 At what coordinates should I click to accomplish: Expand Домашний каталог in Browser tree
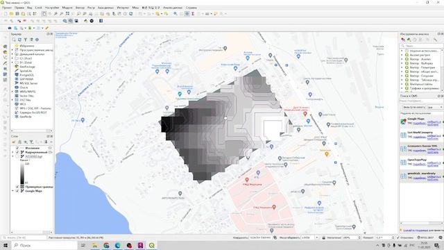pyautogui.click(x=12, y=54)
